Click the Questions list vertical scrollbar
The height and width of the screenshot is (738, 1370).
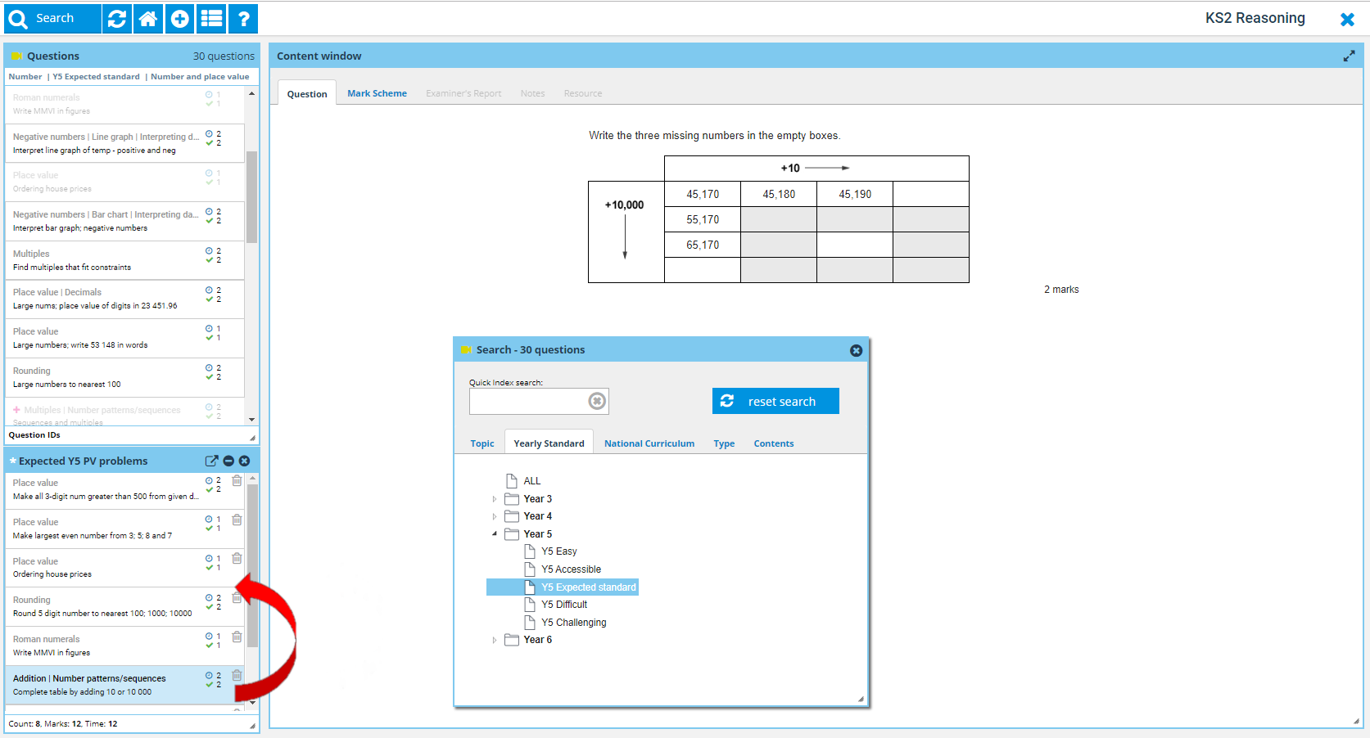coord(251,196)
